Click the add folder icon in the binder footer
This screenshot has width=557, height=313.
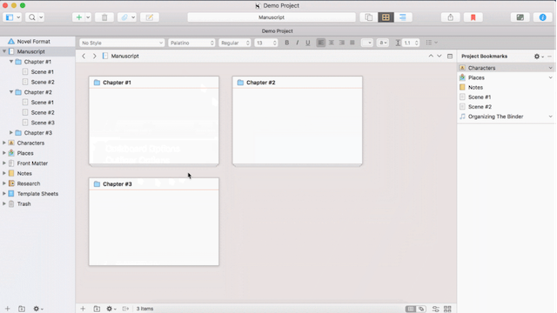(x=22, y=309)
